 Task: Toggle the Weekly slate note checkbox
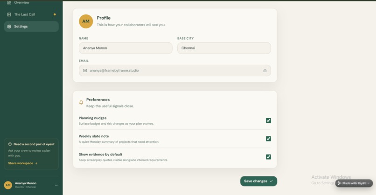click(x=268, y=139)
